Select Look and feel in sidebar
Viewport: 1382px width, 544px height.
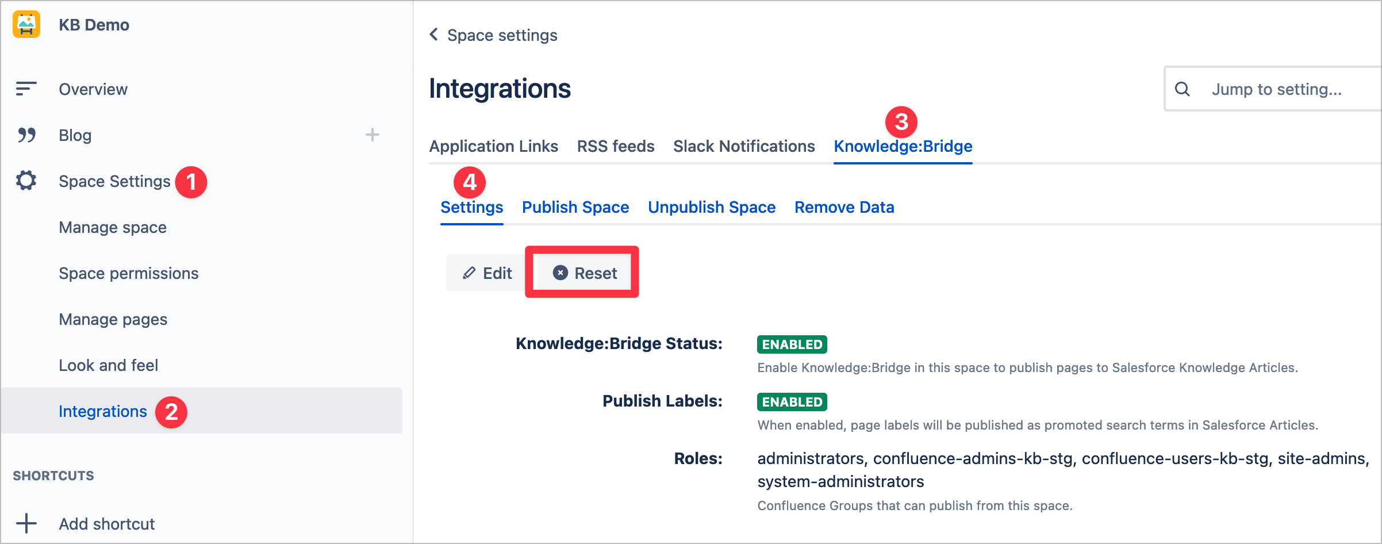point(108,365)
